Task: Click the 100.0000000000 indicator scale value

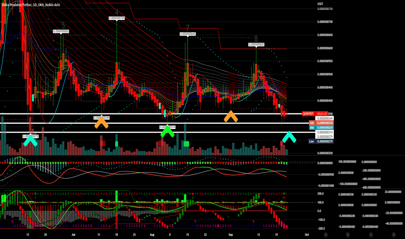Action: [x=347, y=162]
